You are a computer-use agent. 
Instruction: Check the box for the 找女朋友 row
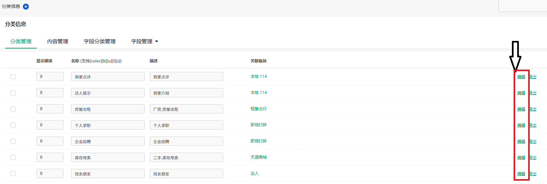13,173
